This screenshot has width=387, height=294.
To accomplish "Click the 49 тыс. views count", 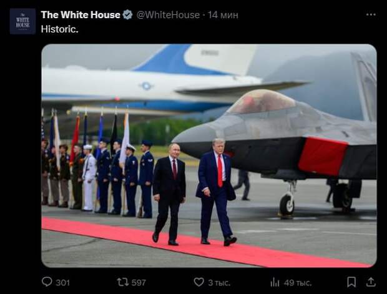I will (298, 283).
